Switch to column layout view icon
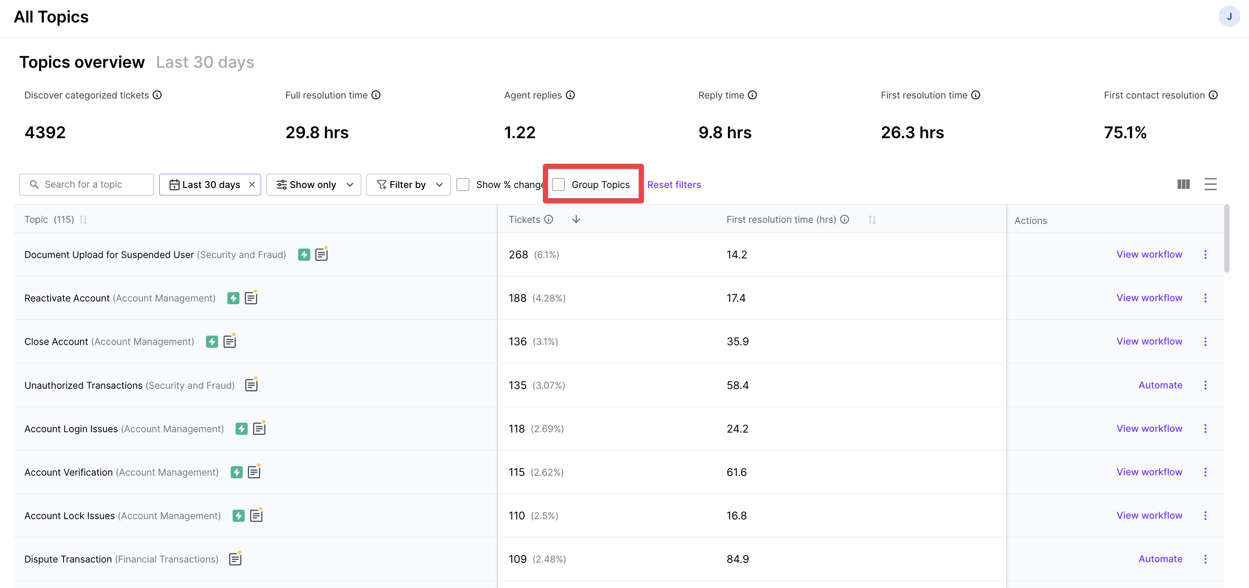1249x588 pixels. click(x=1183, y=184)
